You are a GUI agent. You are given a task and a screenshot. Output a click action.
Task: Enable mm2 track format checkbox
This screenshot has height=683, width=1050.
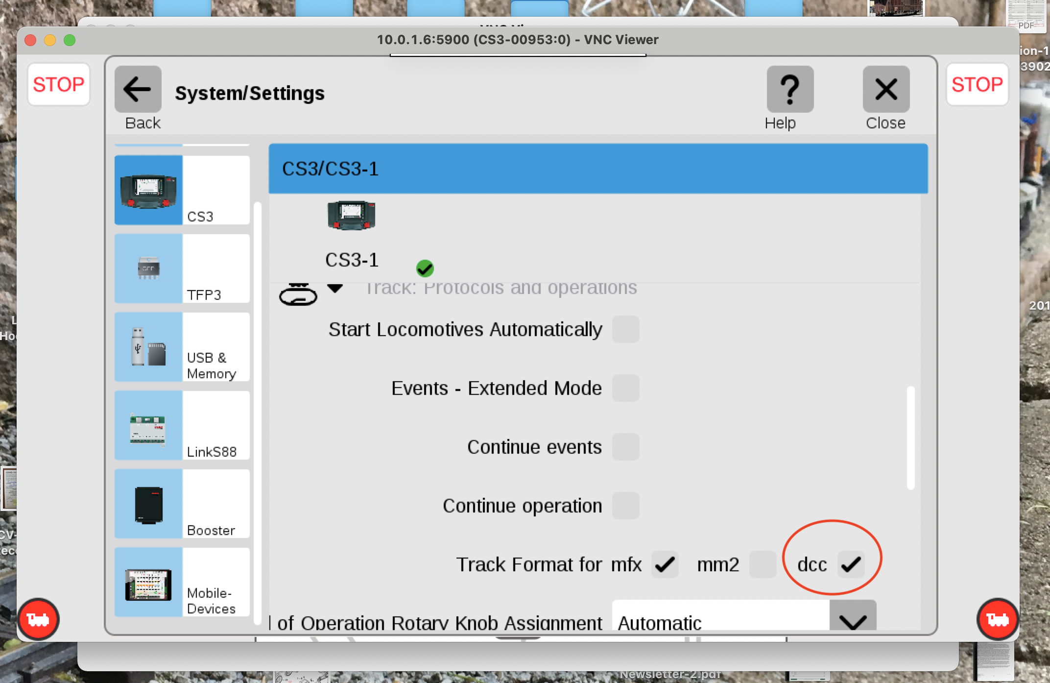click(763, 564)
